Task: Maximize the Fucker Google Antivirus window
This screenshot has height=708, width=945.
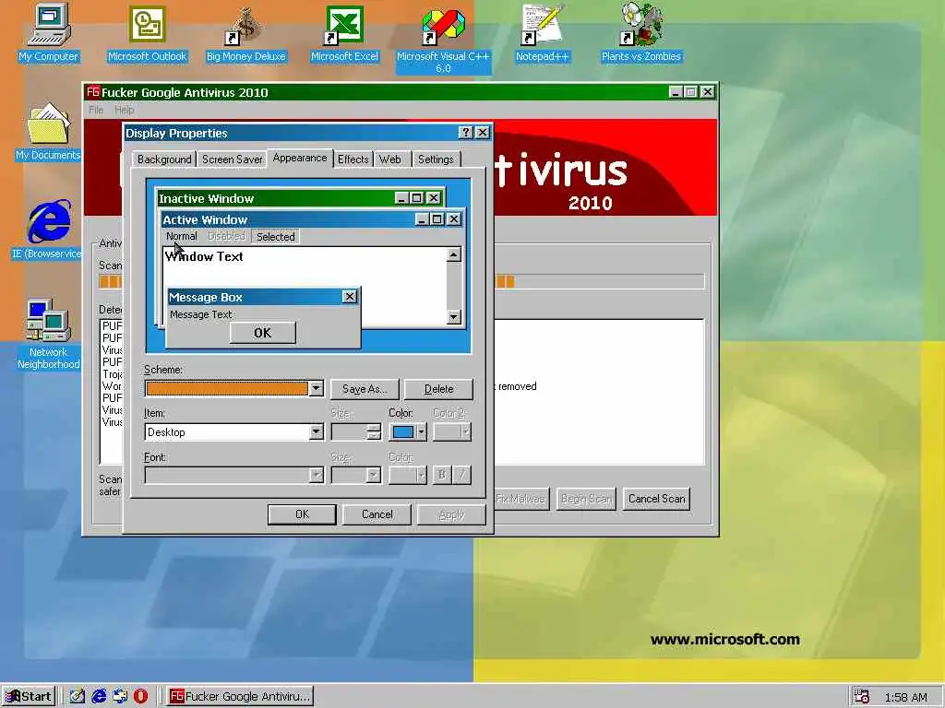Action: [691, 92]
